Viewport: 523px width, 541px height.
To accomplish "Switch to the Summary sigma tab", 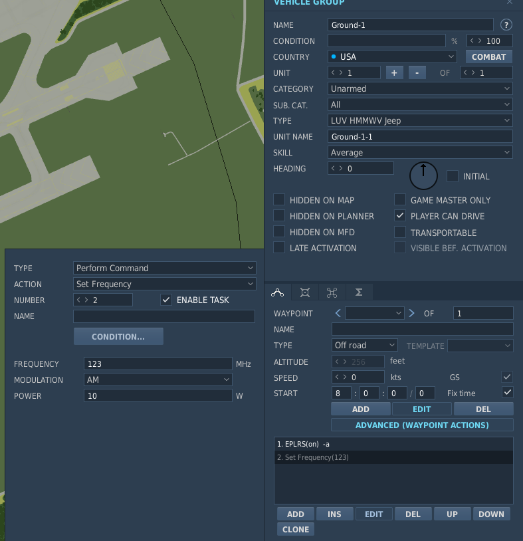I will pyautogui.click(x=359, y=292).
